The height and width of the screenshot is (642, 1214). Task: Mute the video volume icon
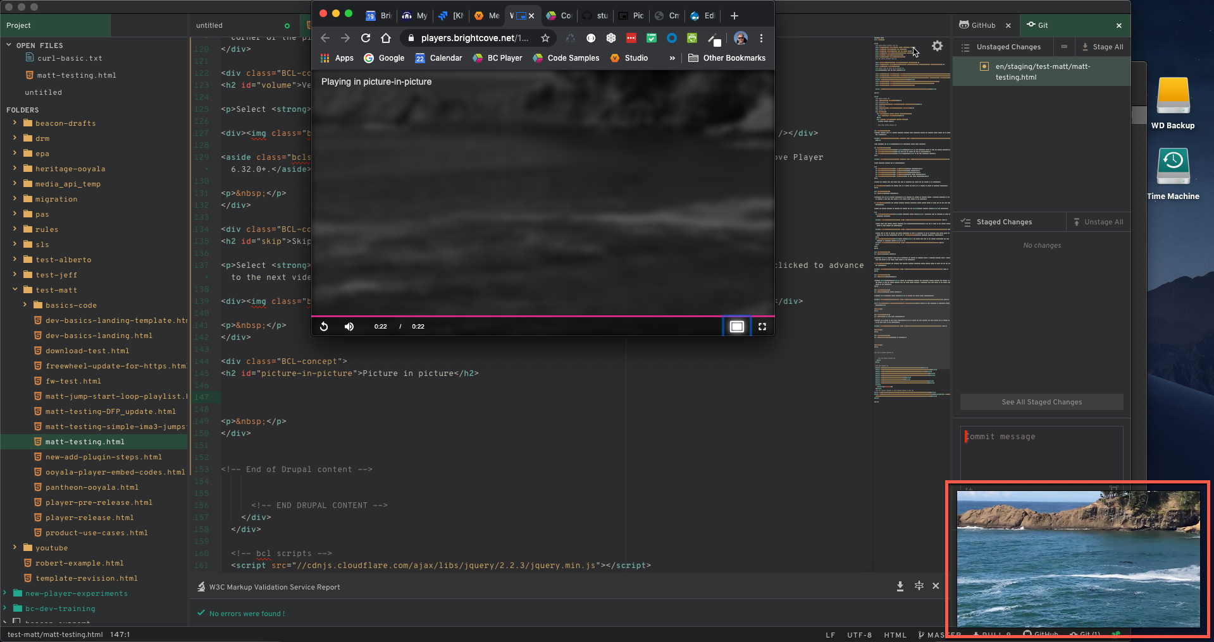[349, 327]
